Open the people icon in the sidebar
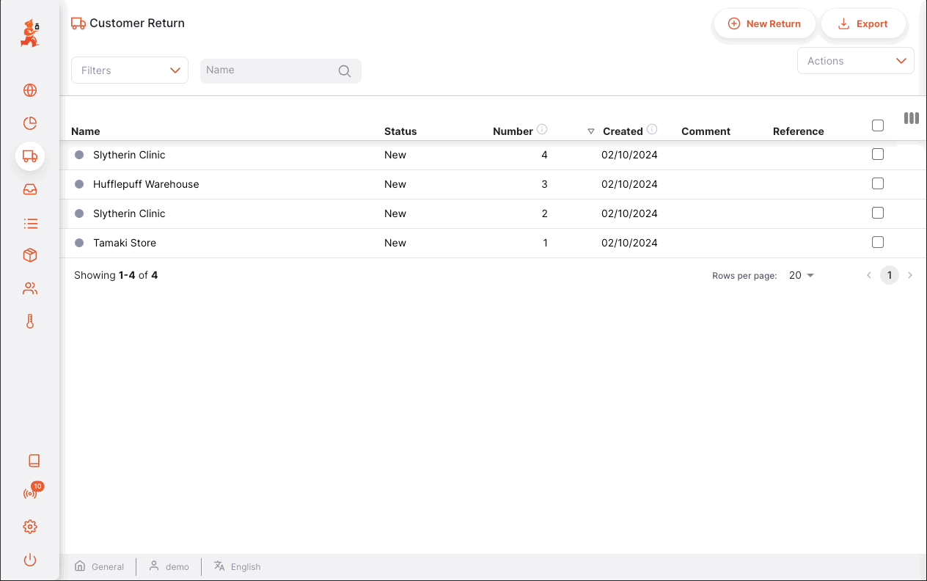Viewport: 927px width, 581px height. [x=30, y=289]
